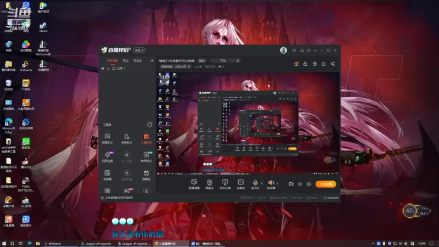
Task: Select the scene tab left of the plus
Action: click(x=138, y=61)
